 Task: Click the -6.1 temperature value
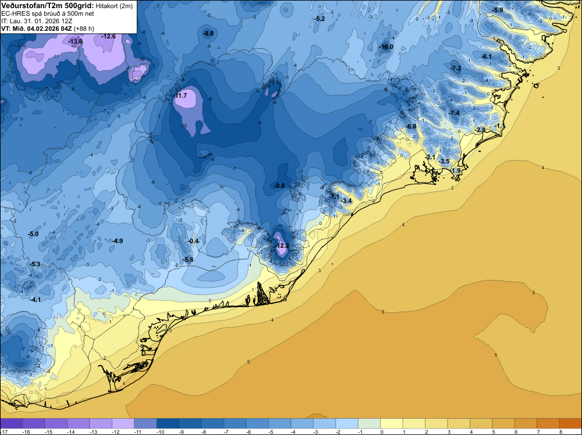487,57
